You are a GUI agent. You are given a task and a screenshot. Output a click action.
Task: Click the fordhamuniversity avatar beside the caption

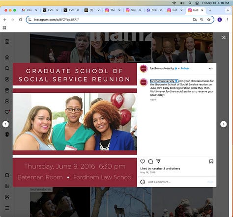pos(144,82)
